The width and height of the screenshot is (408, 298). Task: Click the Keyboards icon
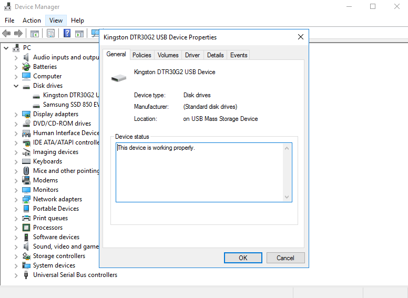point(26,161)
